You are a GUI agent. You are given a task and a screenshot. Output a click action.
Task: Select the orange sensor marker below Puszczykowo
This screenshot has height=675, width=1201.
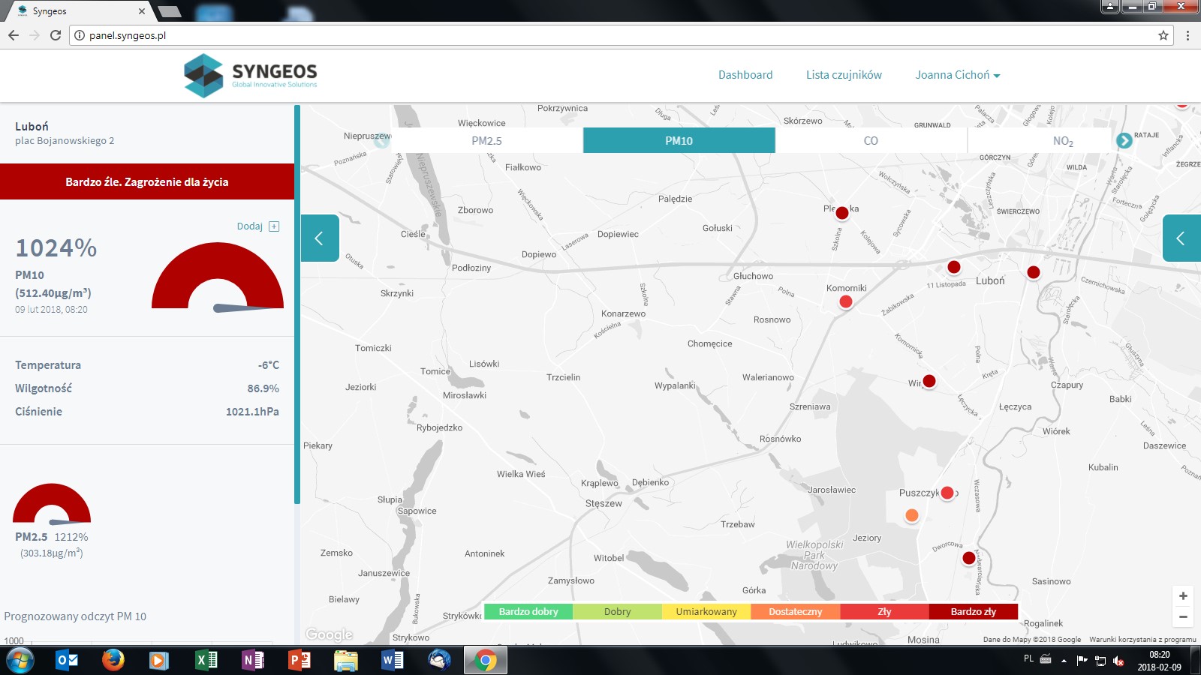point(912,515)
